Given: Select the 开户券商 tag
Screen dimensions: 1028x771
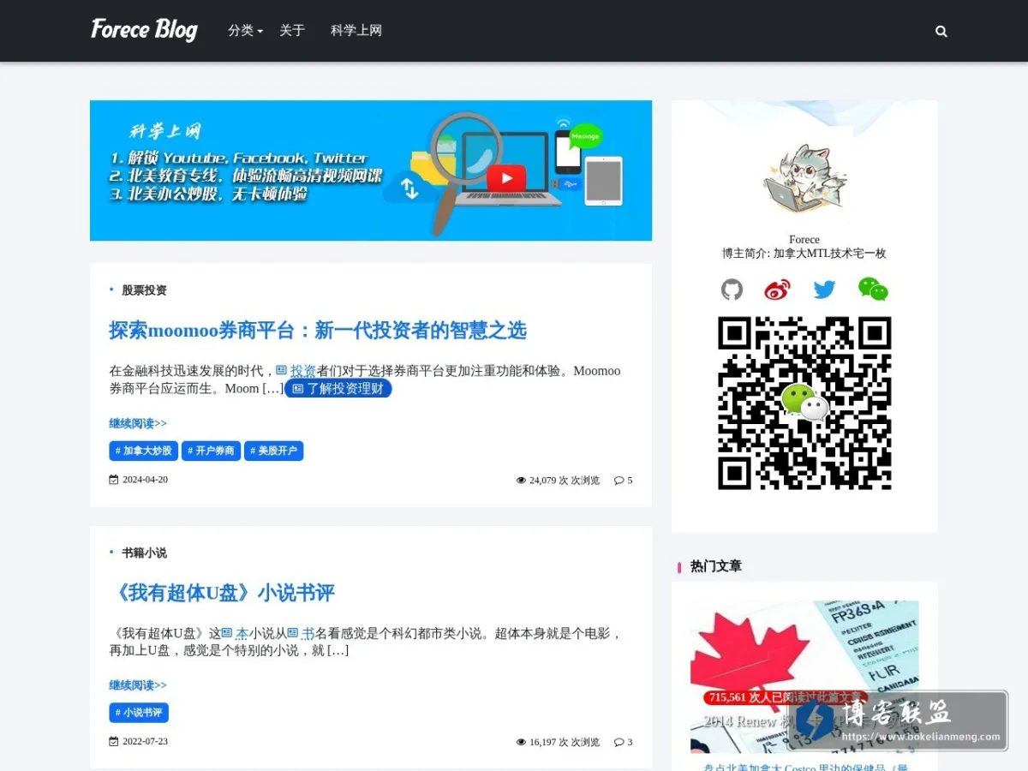Looking at the screenshot, I should click(x=211, y=451).
